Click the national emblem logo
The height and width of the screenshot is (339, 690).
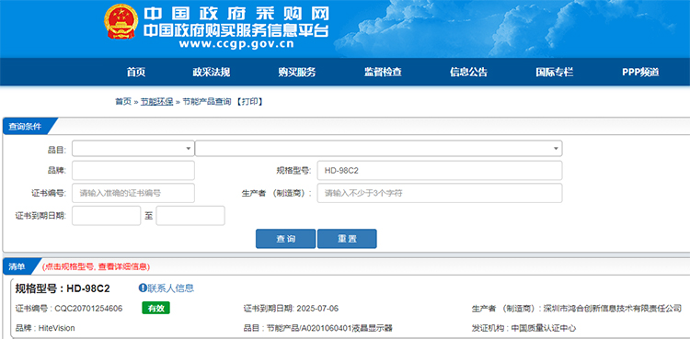pyautogui.click(x=121, y=21)
